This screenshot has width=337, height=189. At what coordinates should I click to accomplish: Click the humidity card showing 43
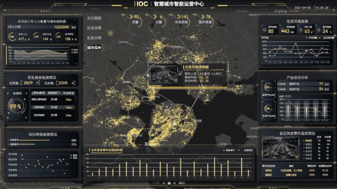click(288, 29)
